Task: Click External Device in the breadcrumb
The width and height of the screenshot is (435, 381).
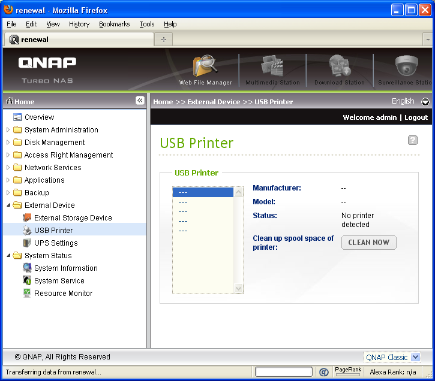Action: coord(214,102)
